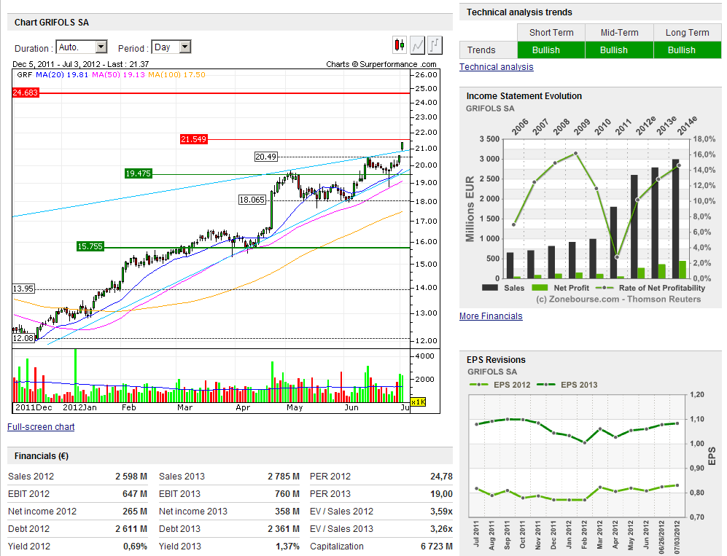Click the Yield 2013 value 1,37%
727x556 pixels.
click(287, 547)
